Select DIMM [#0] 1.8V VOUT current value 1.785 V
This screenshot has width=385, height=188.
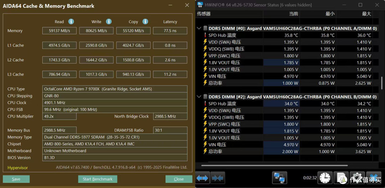[x=291, y=63]
